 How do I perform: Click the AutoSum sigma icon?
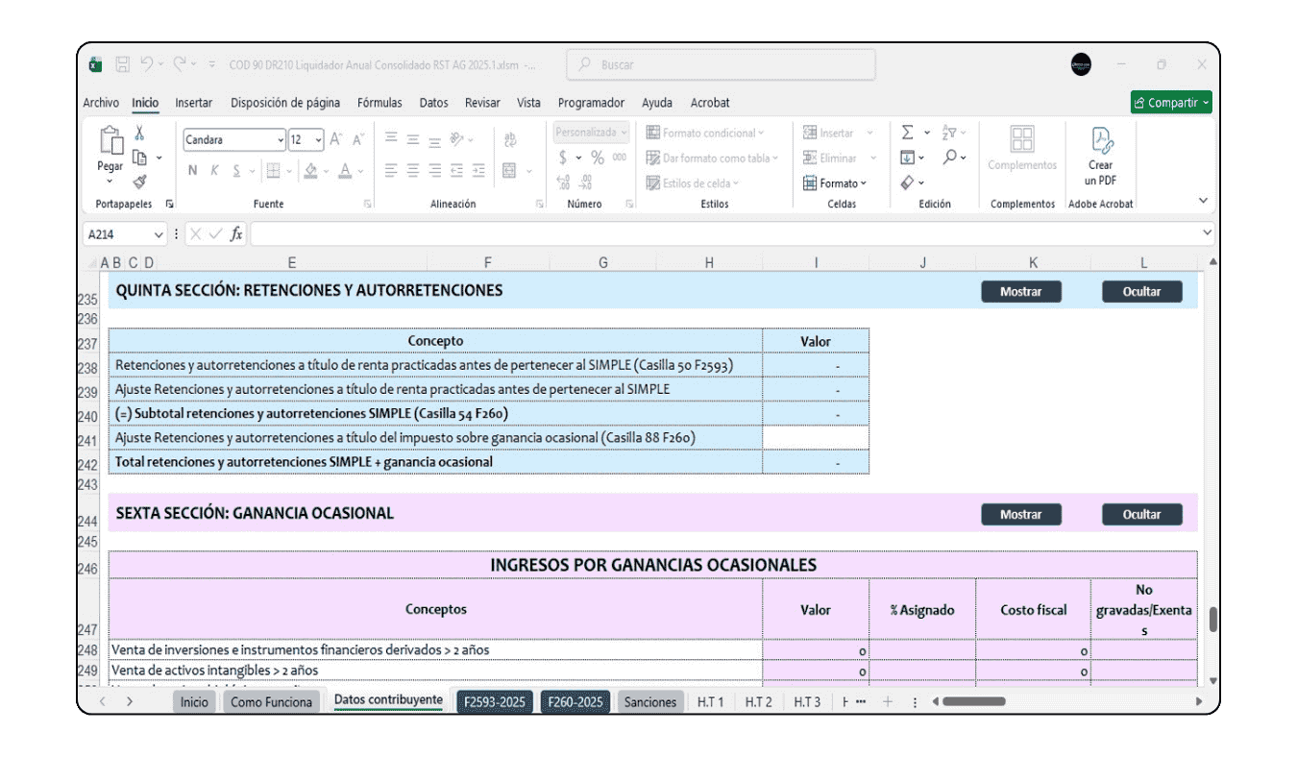[x=907, y=133]
